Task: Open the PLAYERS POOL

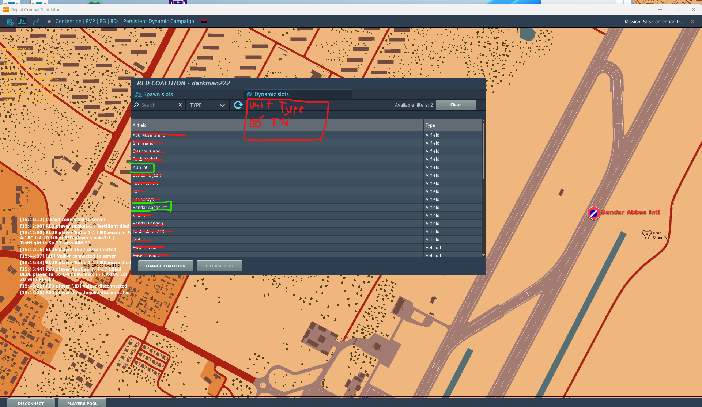Action: pyautogui.click(x=82, y=403)
